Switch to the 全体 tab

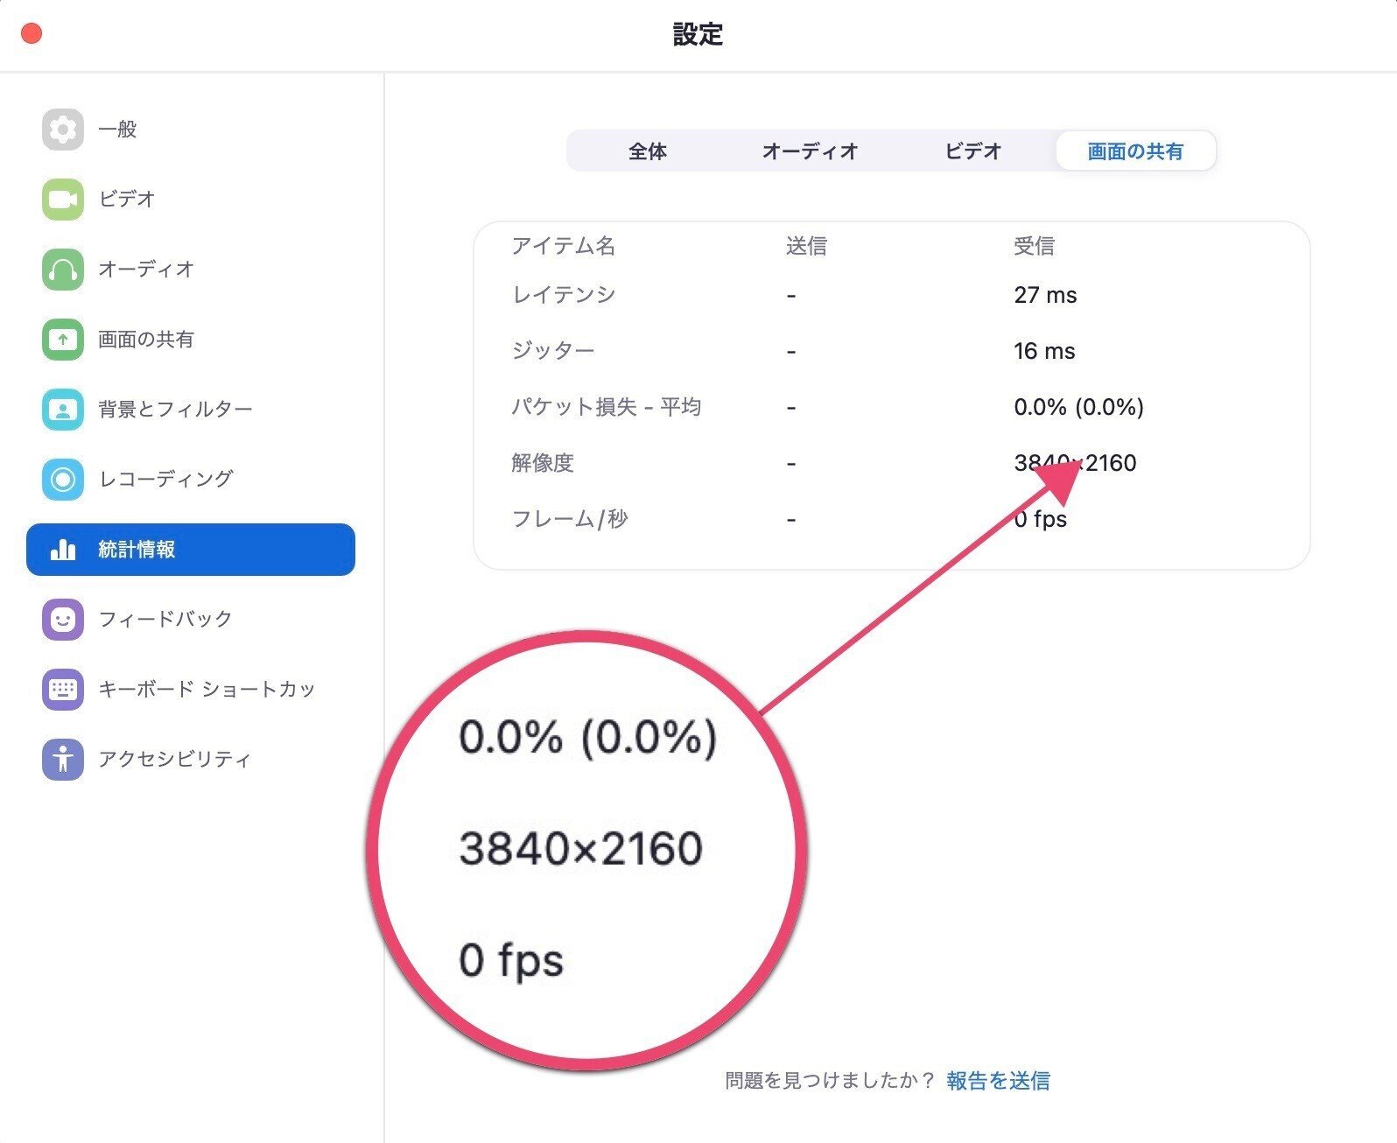(648, 151)
